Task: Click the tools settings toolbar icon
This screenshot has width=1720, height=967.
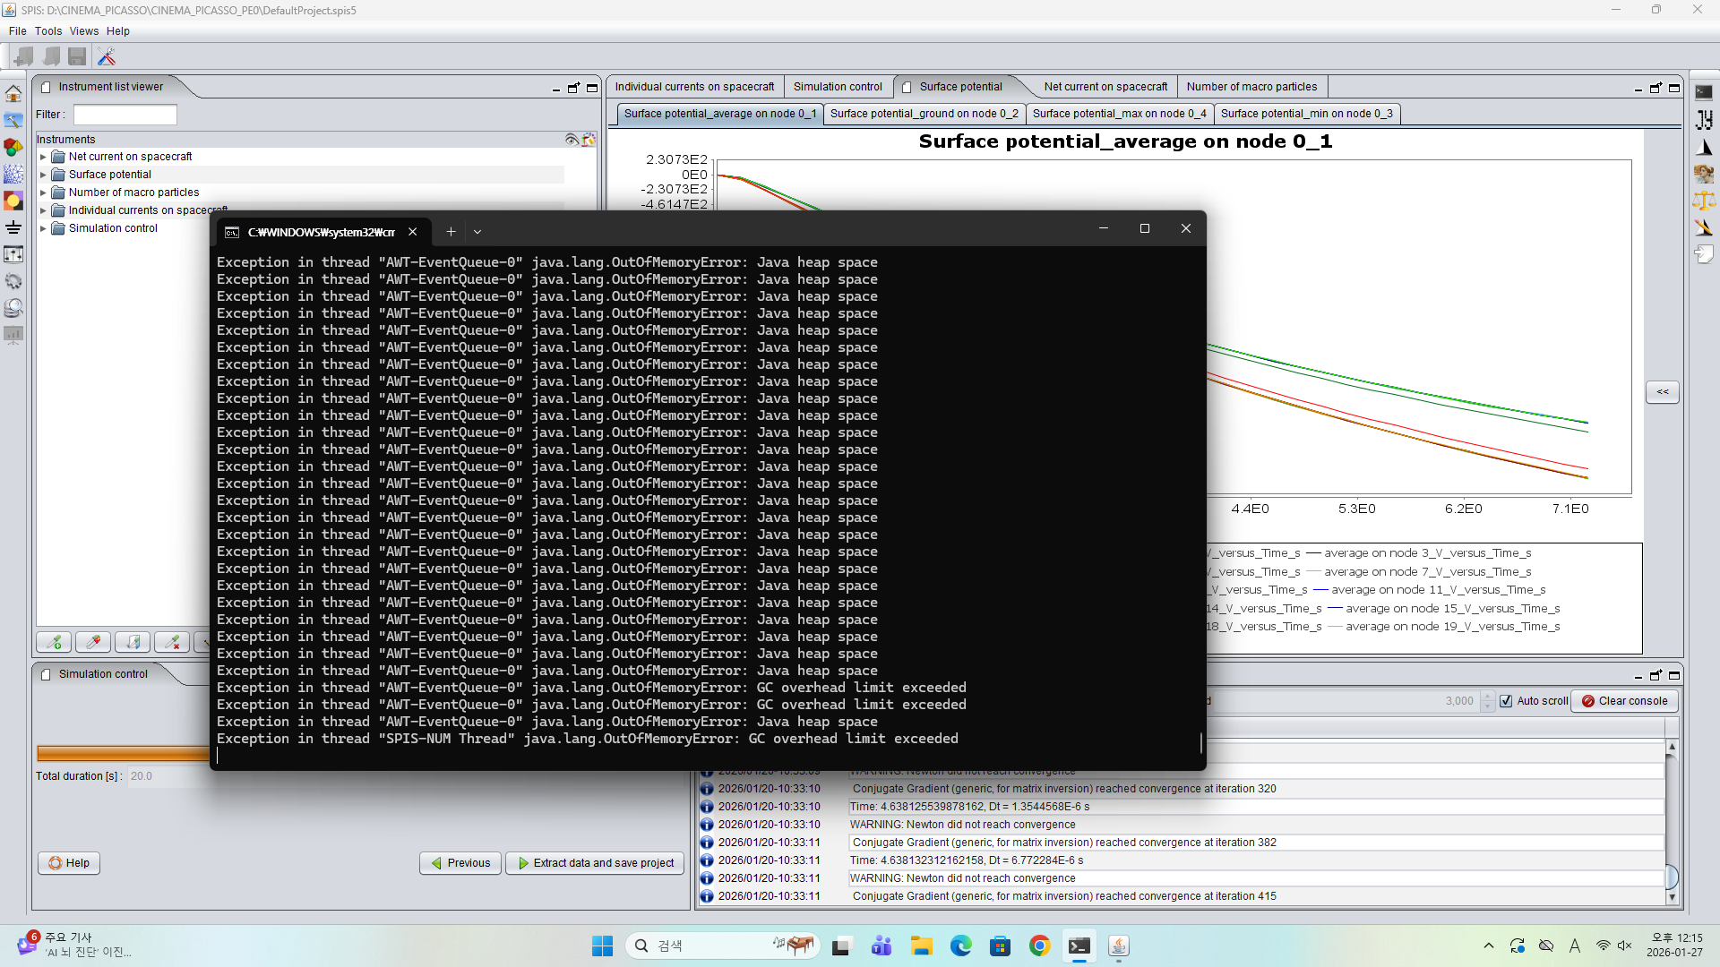Action: [107, 57]
